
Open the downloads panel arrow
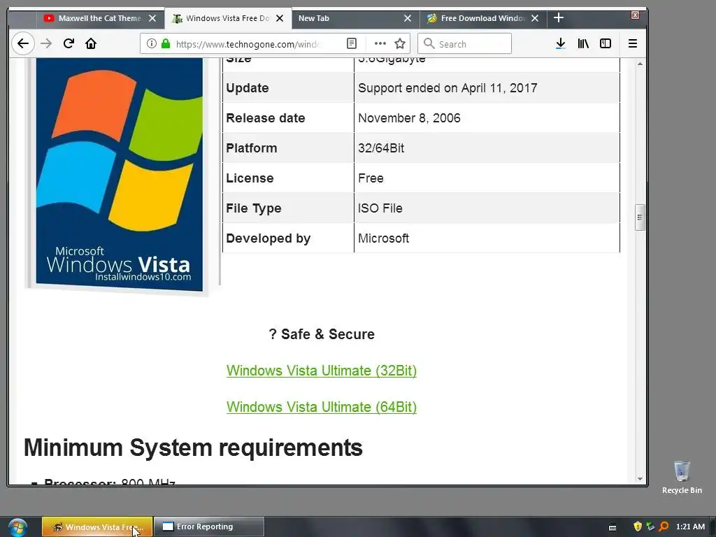point(561,44)
